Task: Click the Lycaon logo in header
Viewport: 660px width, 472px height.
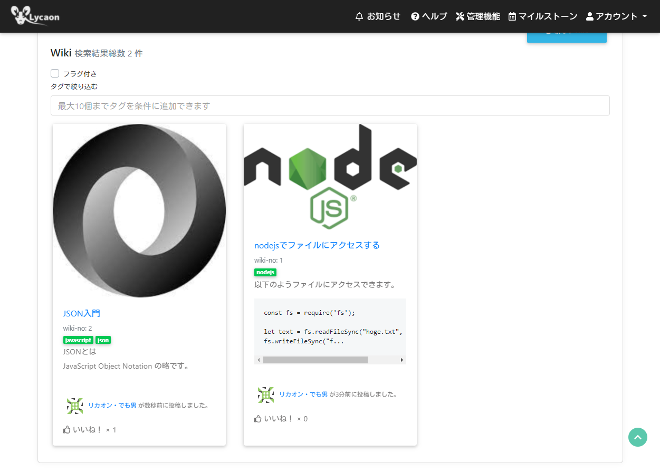Action: [x=35, y=16]
